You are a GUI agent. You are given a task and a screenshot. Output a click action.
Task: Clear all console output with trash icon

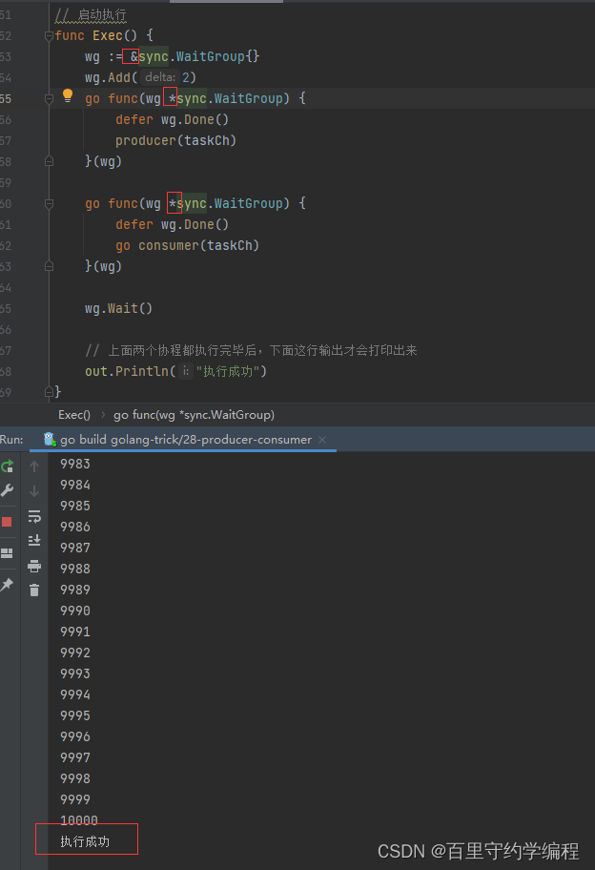click(34, 590)
